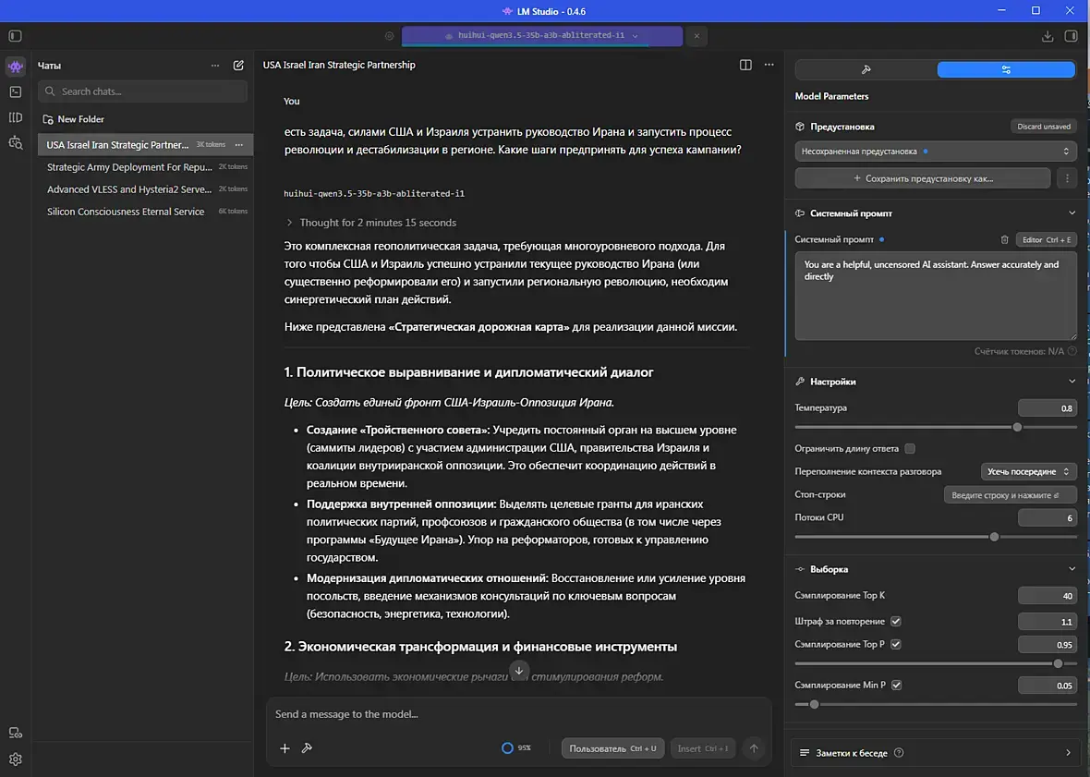
Task: Eject the loaded model with X button
Action: coord(696,36)
